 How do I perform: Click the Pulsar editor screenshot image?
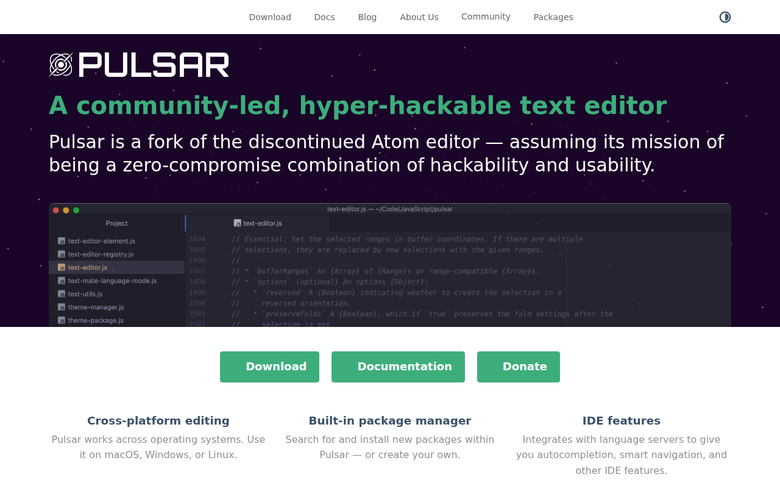click(390, 265)
